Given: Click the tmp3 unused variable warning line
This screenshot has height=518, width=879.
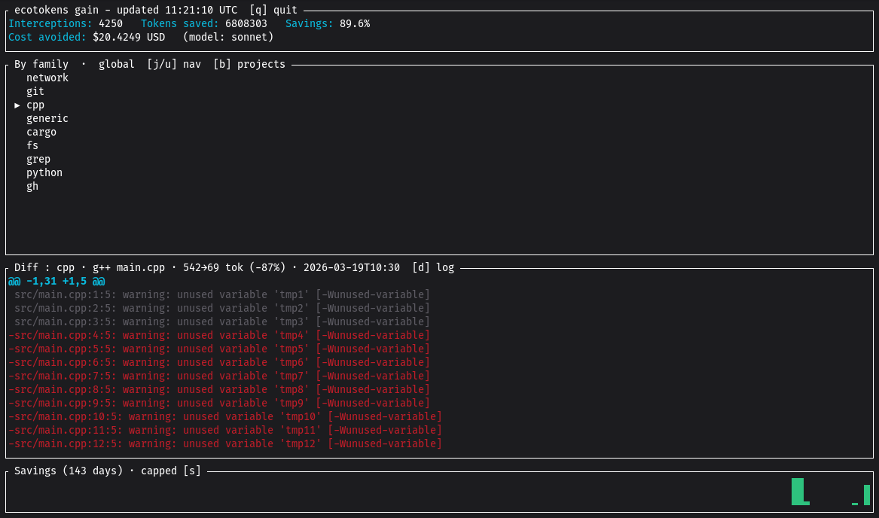Looking at the screenshot, I should pyautogui.click(x=222, y=321).
